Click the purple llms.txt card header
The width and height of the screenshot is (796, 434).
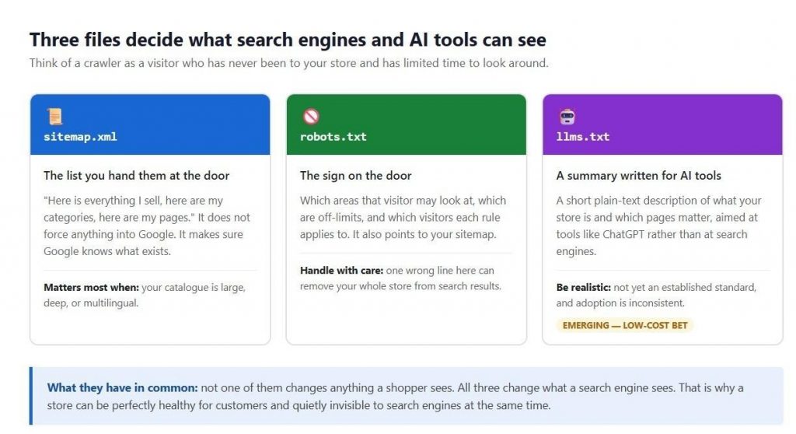tap(662, 124)
